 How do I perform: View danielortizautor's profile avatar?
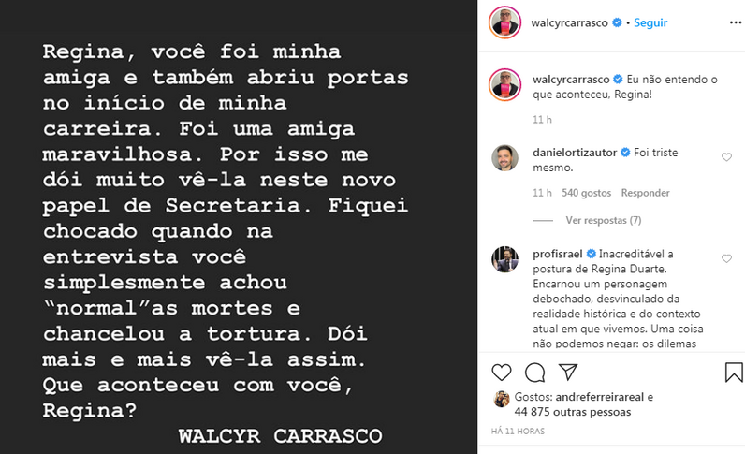(x=504, y=158)
